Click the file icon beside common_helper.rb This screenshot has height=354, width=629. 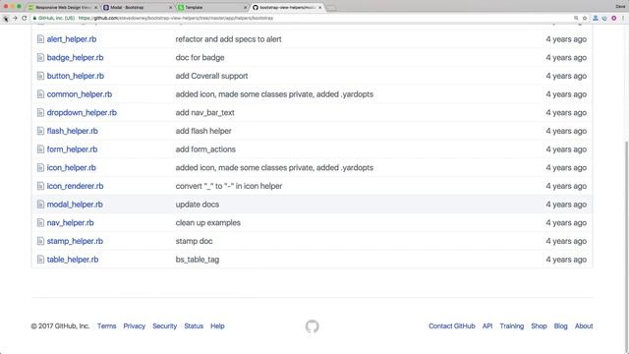40,94
